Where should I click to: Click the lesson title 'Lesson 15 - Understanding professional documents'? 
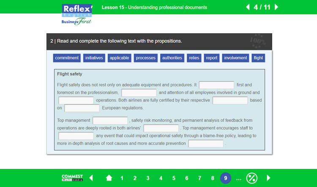coord(154,8)
